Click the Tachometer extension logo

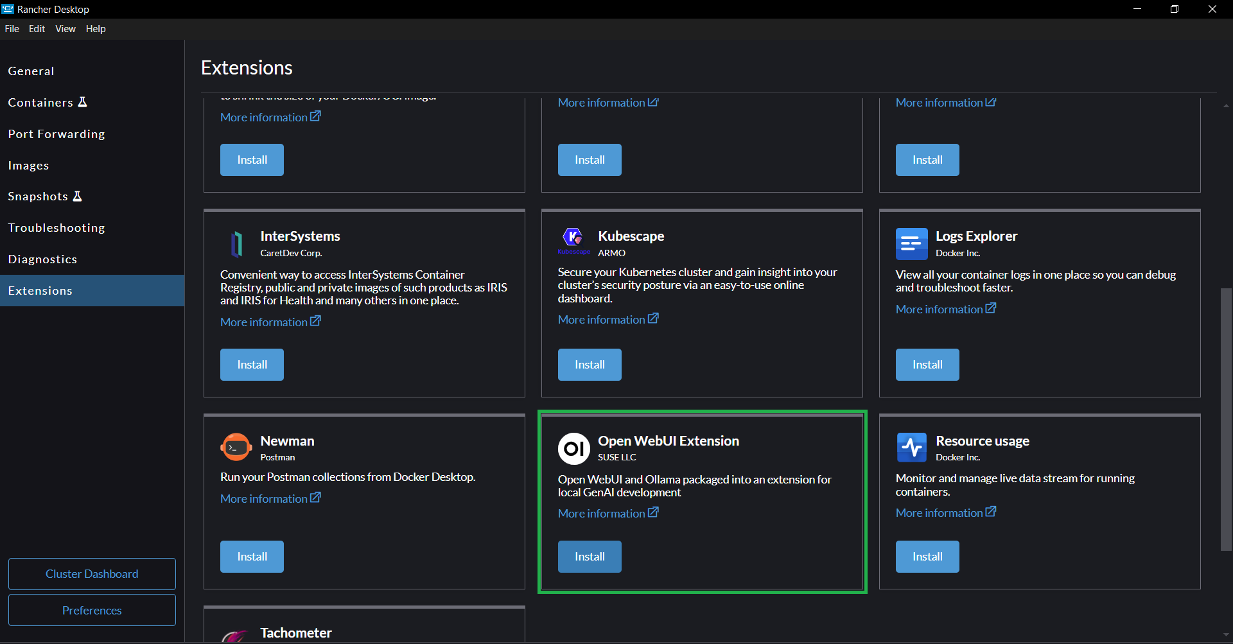click(x=236, y=637)
